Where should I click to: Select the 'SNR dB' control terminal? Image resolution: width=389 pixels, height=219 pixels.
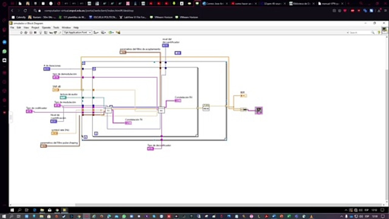click(56, 90)
